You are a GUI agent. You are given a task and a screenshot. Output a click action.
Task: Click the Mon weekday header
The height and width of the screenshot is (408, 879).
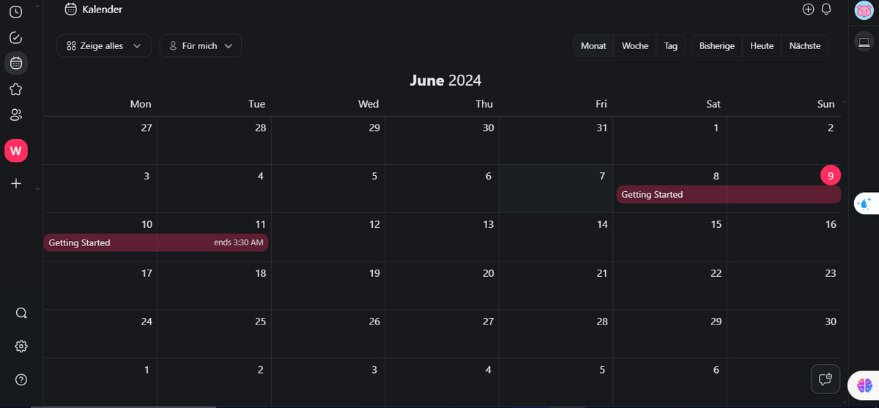(x=141, y=104)
